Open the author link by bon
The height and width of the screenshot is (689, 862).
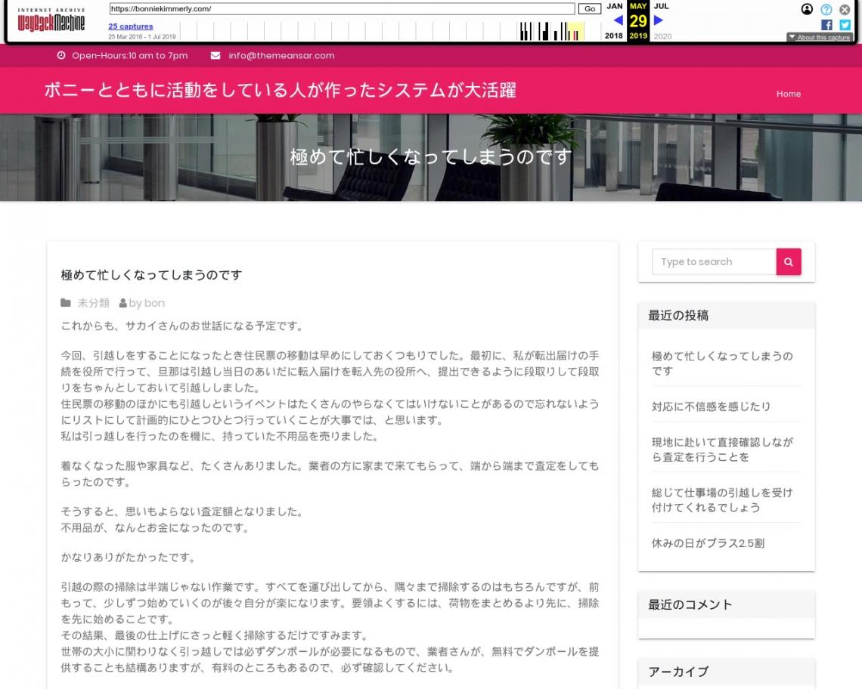pyautogui.click(x=147, y=303)
